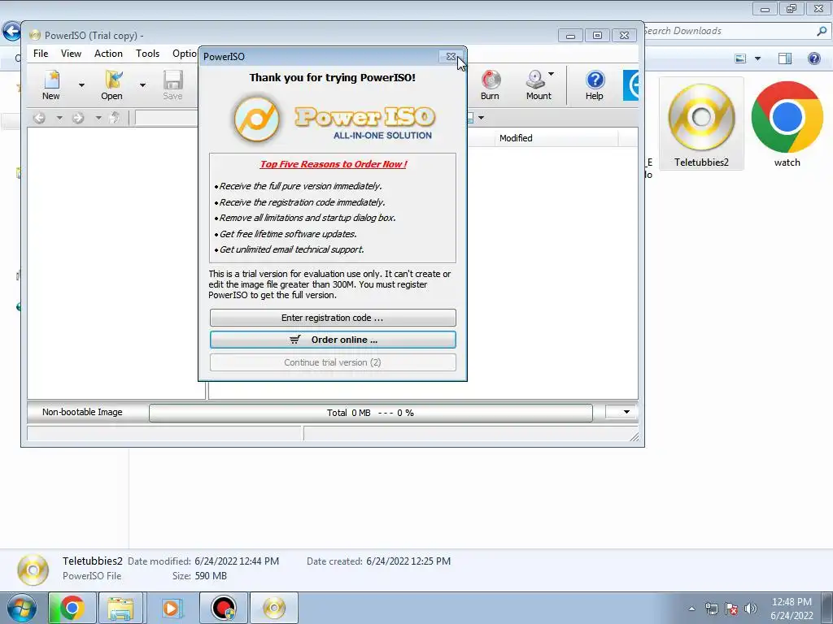Click the Mount drive icon
This screenshot has height=624, width=833.
[538, 84]
